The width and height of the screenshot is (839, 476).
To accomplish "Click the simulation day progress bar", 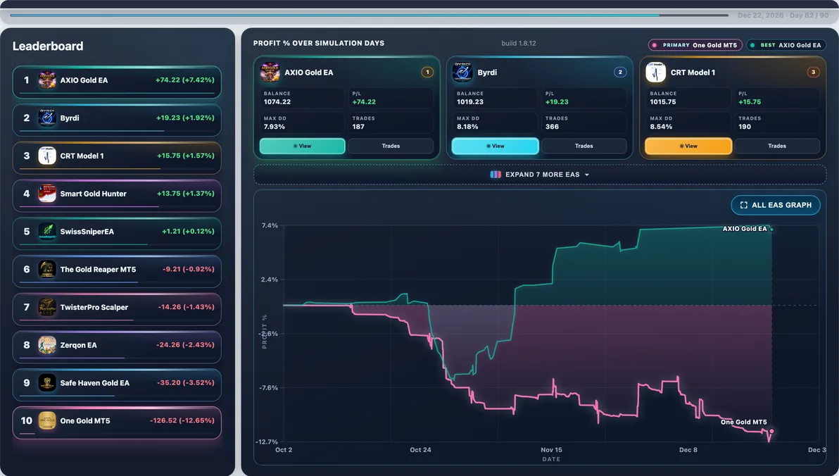I will [370, 15].
